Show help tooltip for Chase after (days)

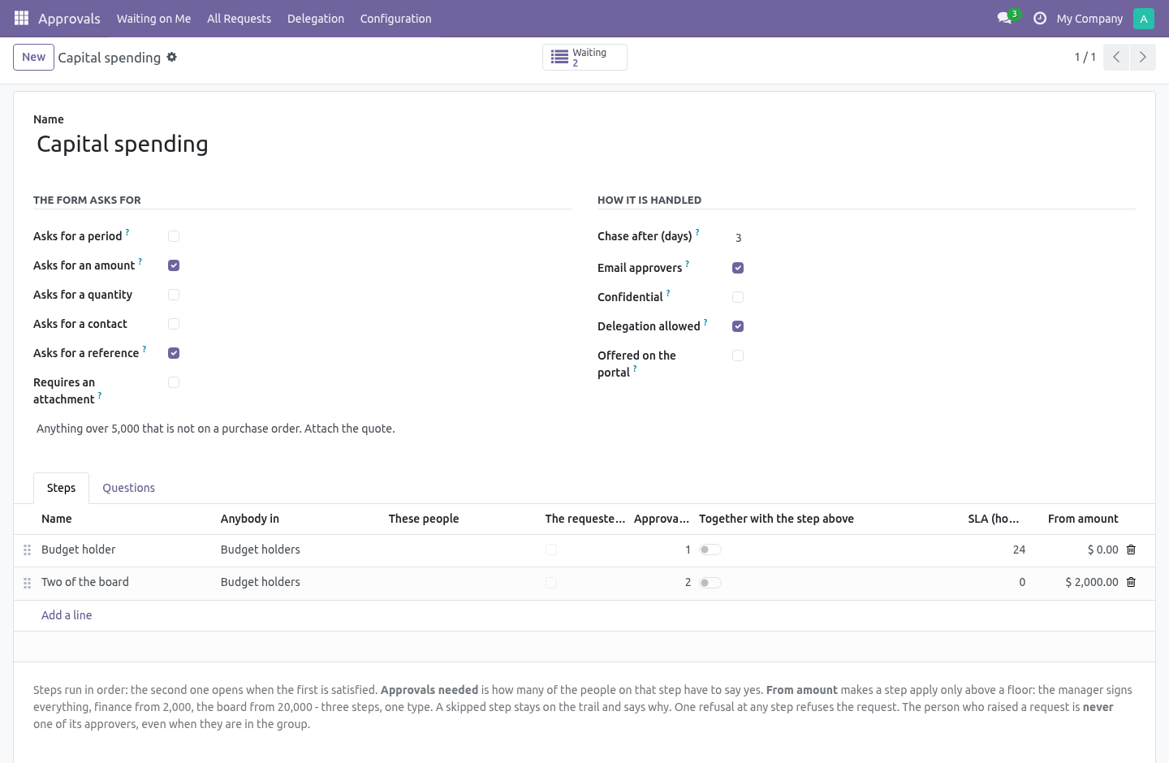(697, 232)
